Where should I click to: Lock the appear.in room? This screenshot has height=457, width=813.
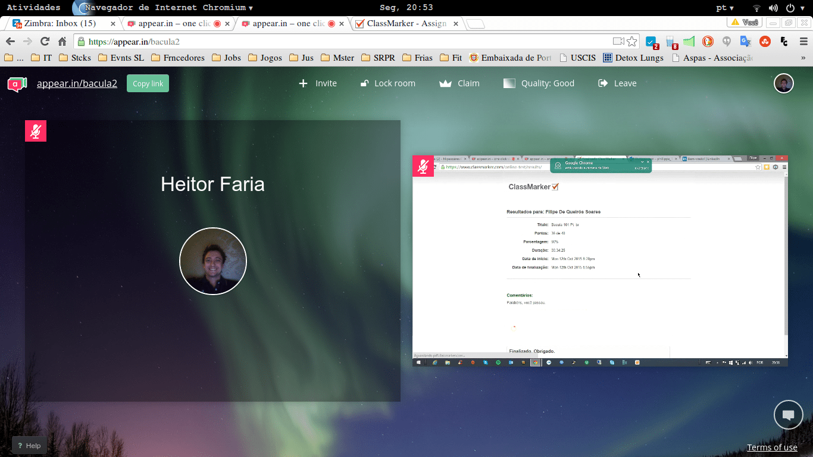pyautogui.click(x=387, y=83)
